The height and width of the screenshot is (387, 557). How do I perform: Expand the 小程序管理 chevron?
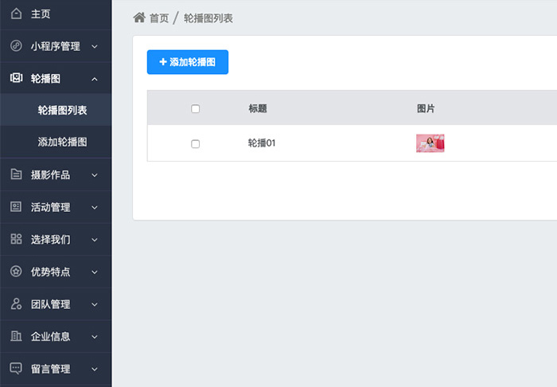pyautogui.click(x=95, y=47)
